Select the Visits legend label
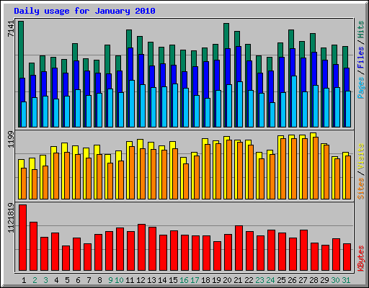 pos(361,156)
